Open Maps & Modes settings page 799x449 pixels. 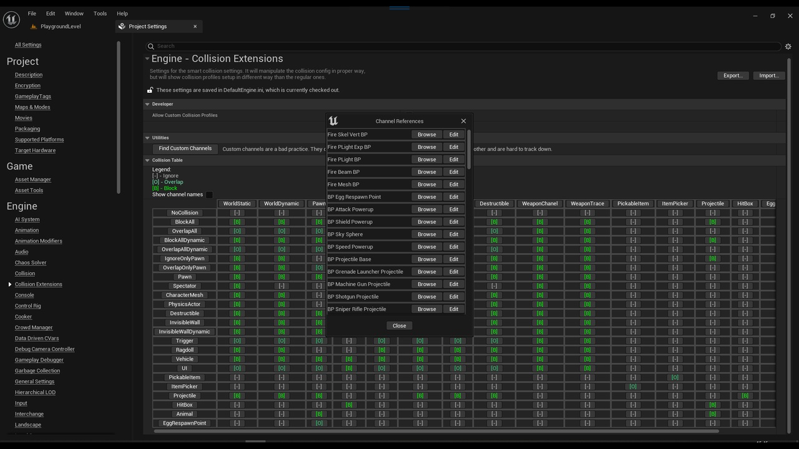click(32, 107)
